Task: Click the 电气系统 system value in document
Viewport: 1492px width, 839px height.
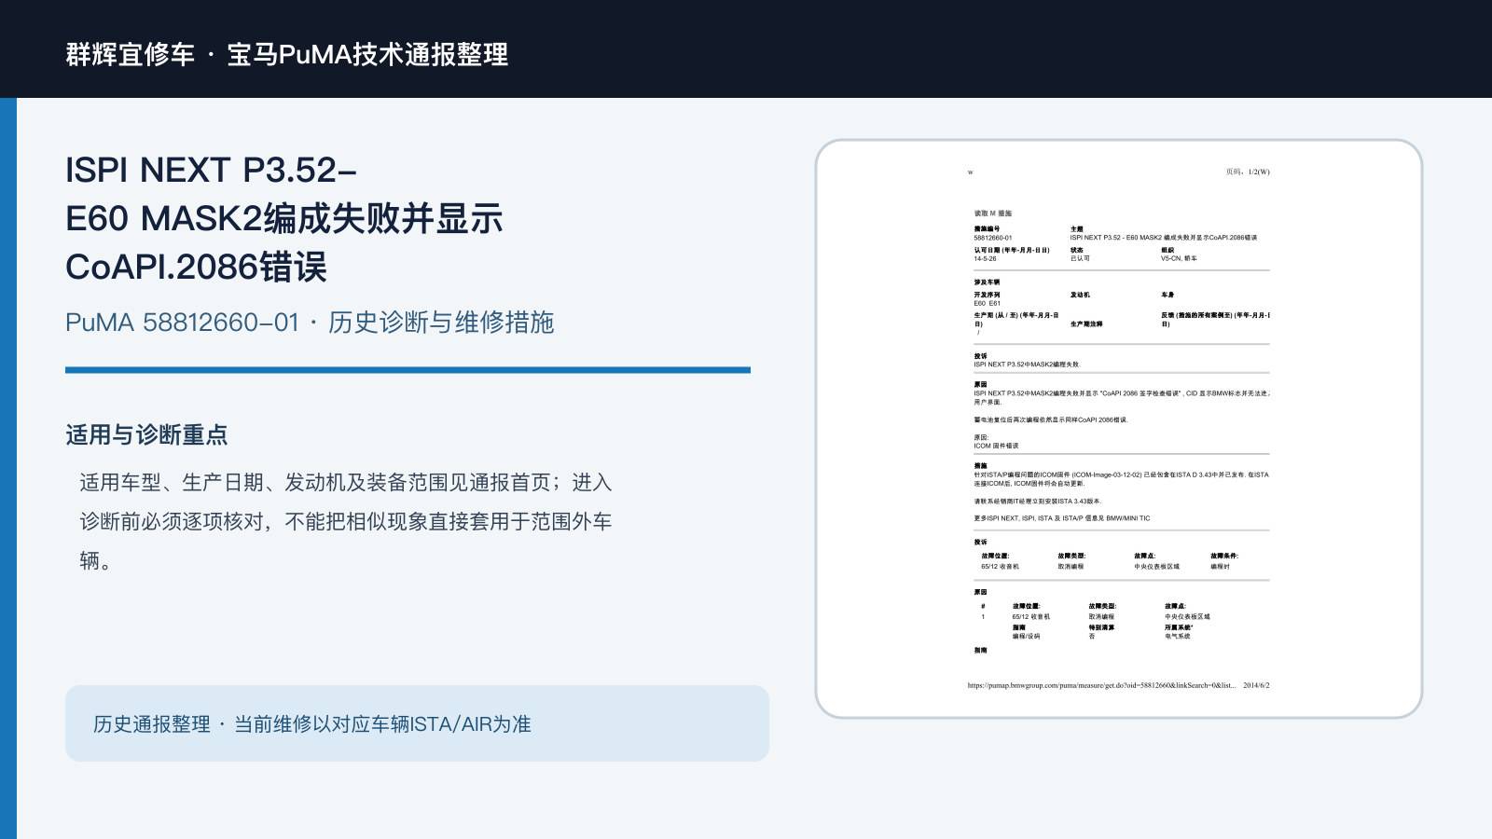Action: tap(1177, 636)
